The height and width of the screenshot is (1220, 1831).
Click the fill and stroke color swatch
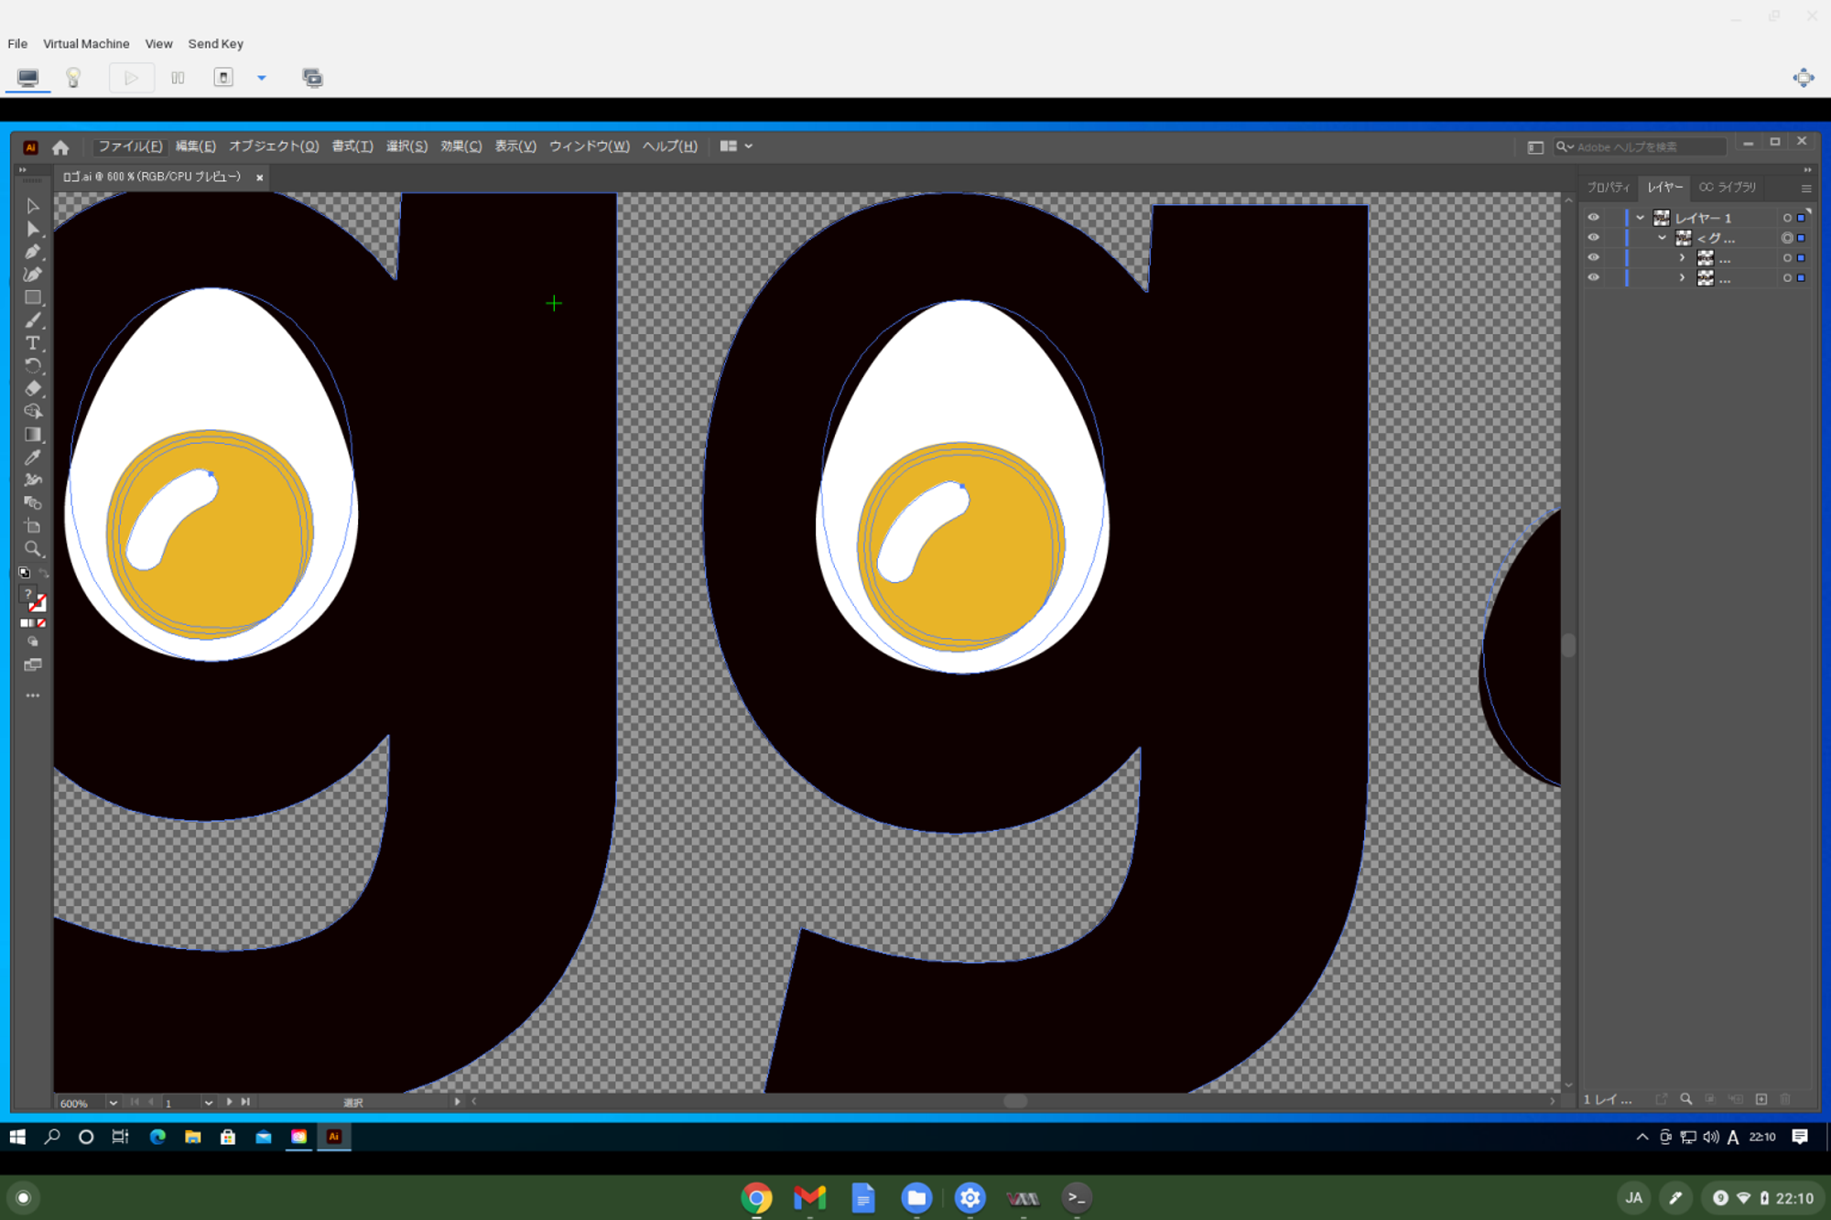(x=33, y=599)
